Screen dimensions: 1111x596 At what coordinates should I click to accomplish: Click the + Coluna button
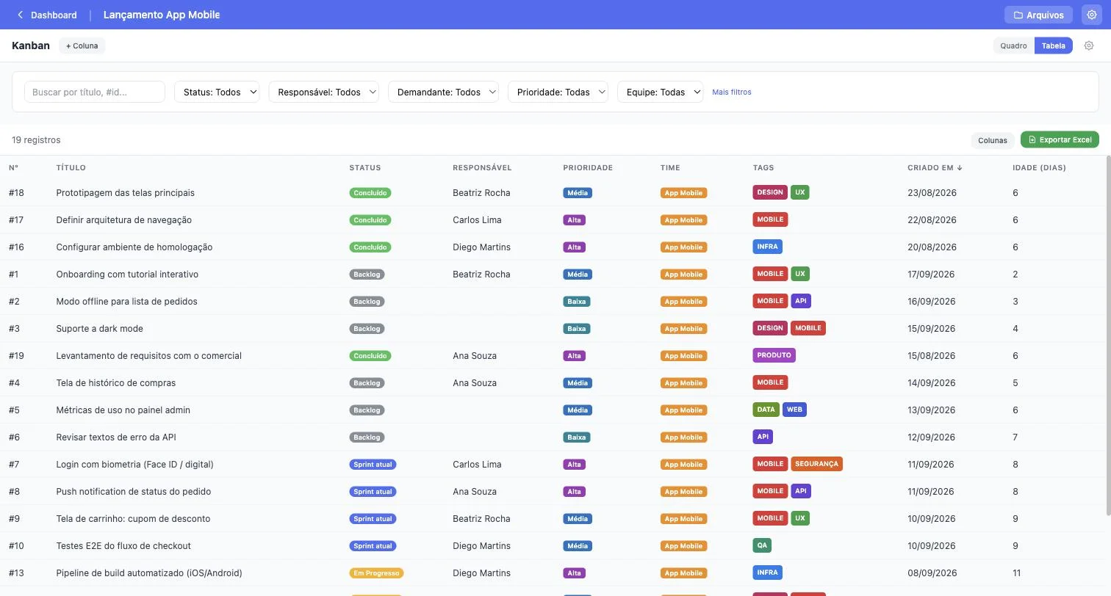click(82, 46)
